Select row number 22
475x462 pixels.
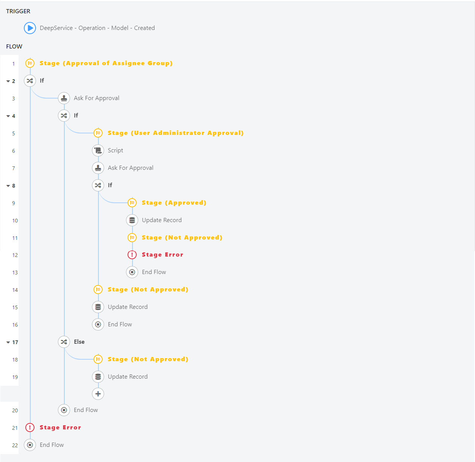[x=15, y=445]
